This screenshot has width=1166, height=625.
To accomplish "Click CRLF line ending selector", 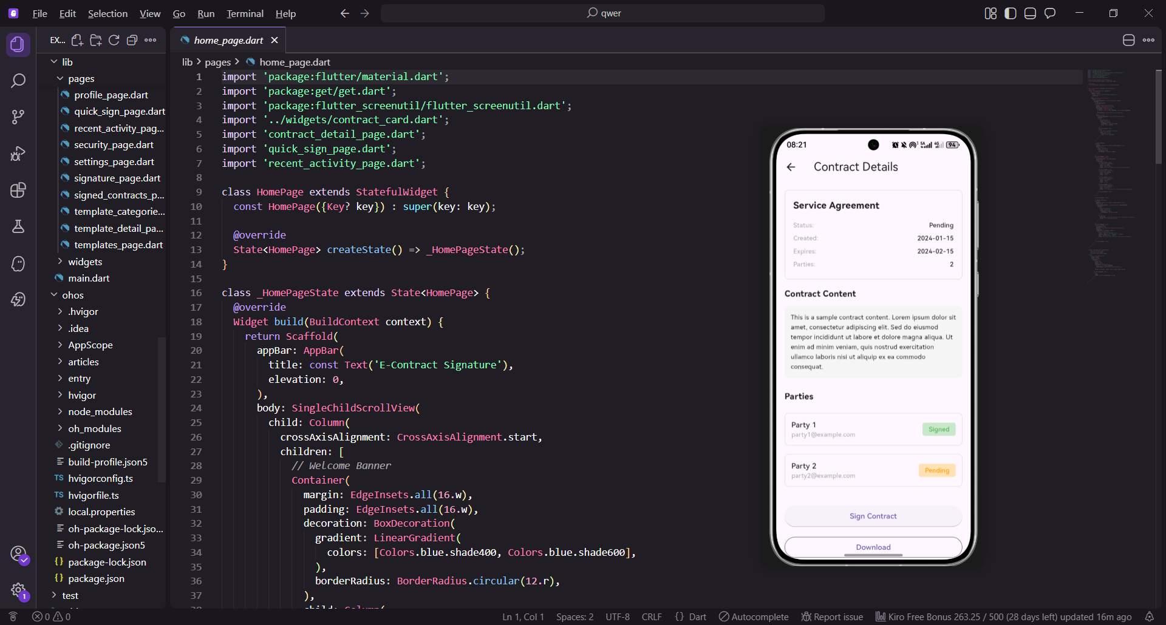I will coord(652,617).
